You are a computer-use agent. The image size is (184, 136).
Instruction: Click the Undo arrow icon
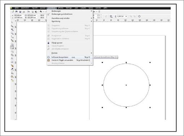(41, 12)
